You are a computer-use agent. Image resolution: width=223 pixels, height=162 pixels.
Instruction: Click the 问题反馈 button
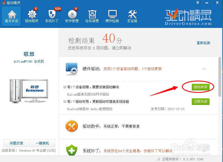(16, 143)
